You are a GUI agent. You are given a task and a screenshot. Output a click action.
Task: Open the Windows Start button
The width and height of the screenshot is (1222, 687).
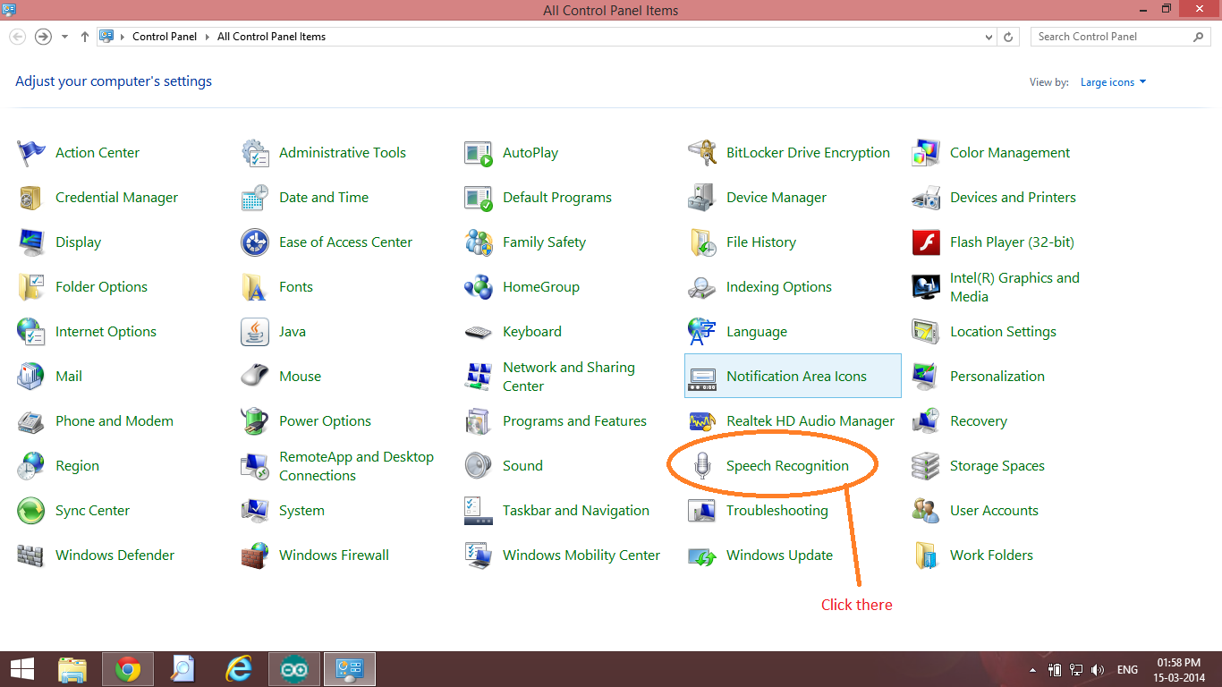[22, 669]
